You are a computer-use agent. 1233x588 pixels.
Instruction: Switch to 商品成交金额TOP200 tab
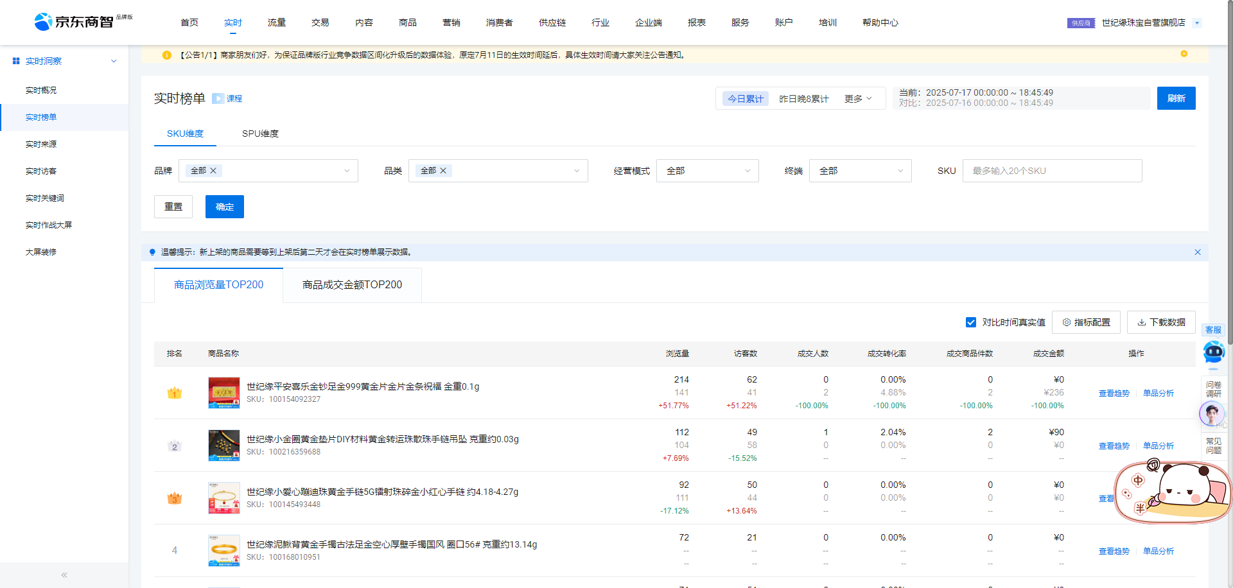tap(352, 285)
